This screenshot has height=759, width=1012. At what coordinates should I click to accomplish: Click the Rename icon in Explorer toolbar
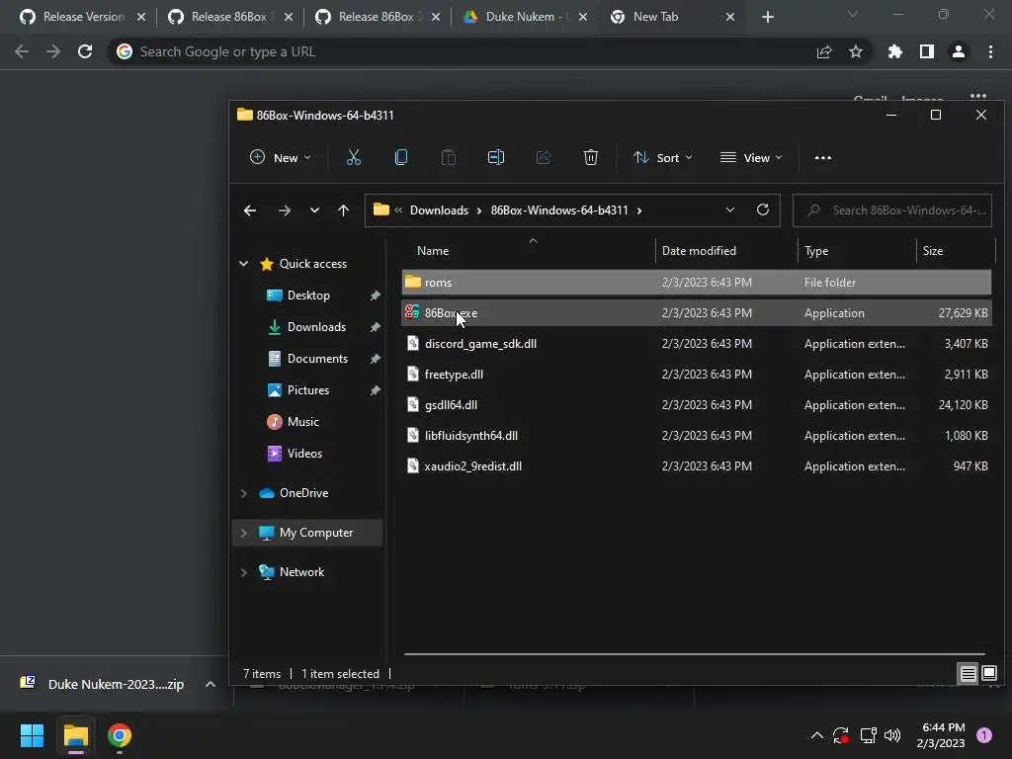click(x=496, y=157)
